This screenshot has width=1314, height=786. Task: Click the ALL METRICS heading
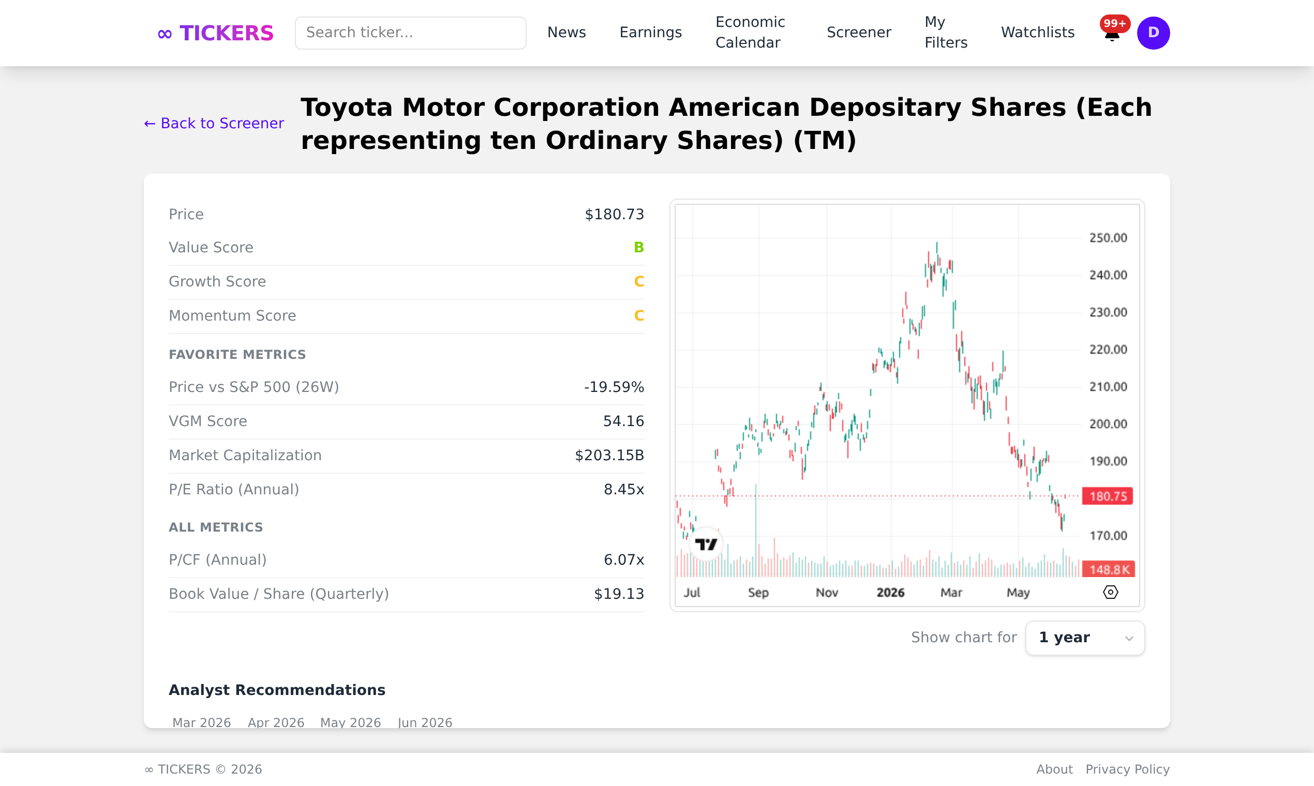(x=216, y=527)
